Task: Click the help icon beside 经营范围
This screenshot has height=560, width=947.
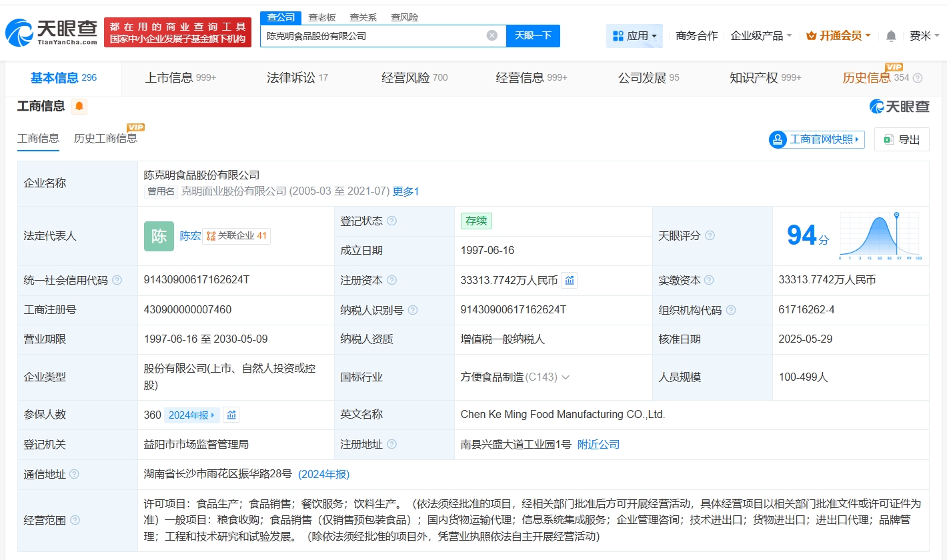Action: [75, 520]
